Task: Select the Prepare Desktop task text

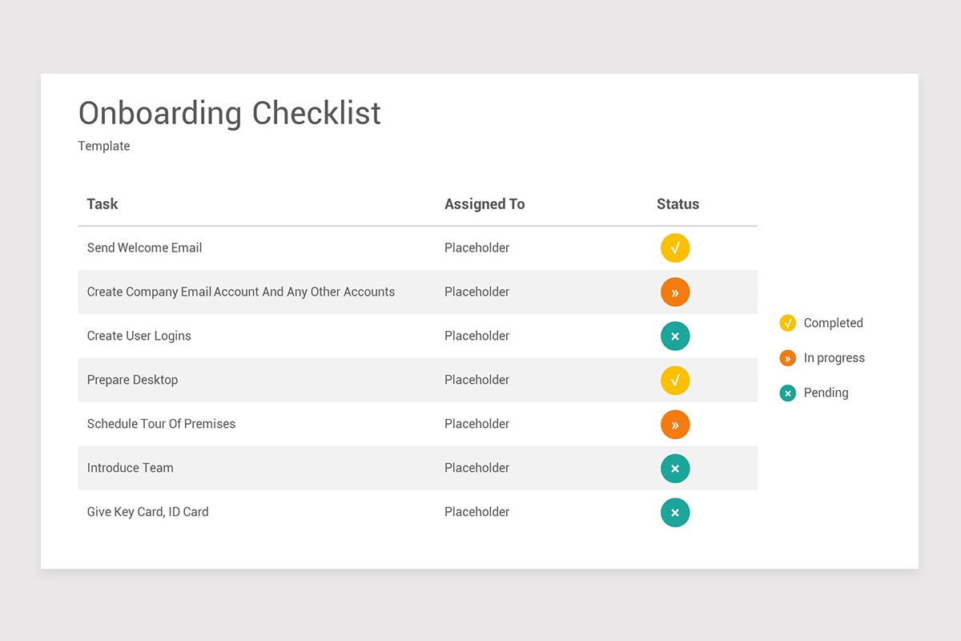Action: pos(132,380)
